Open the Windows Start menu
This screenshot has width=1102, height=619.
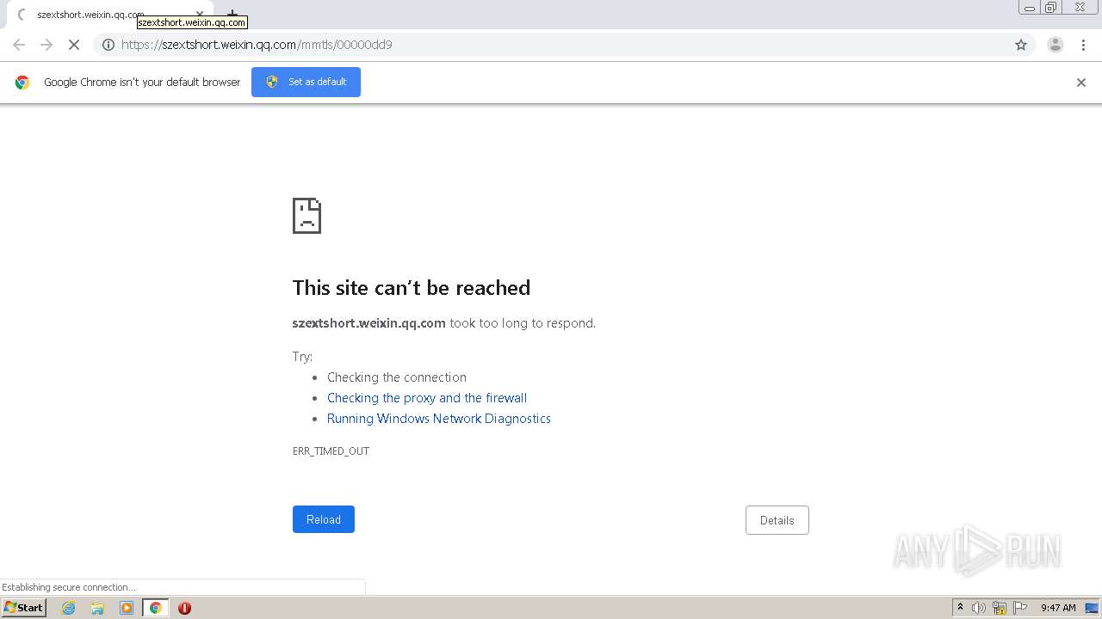pyautogui.click(x=24, y=608)
